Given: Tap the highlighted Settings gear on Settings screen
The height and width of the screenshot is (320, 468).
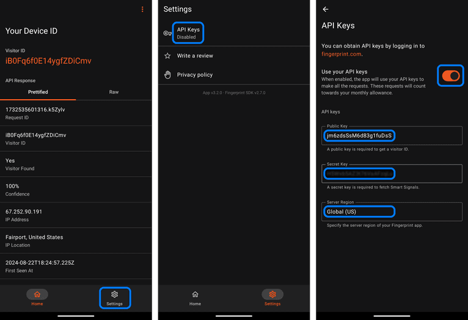Looking at the screenshot, I should 272,295.
